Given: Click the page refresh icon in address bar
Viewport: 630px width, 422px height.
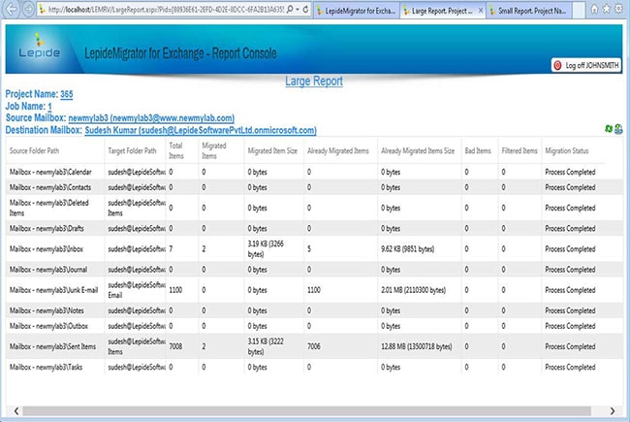Looking at the screenshot, I should (x=306, y=10).
